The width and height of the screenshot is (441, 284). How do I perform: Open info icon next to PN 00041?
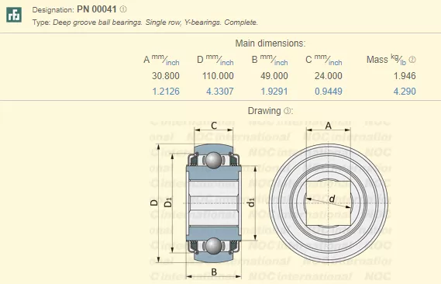pyautogui.click(x=123, y=9)
